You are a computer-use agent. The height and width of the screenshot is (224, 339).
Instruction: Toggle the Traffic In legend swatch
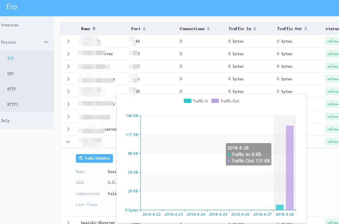point(188,101)
